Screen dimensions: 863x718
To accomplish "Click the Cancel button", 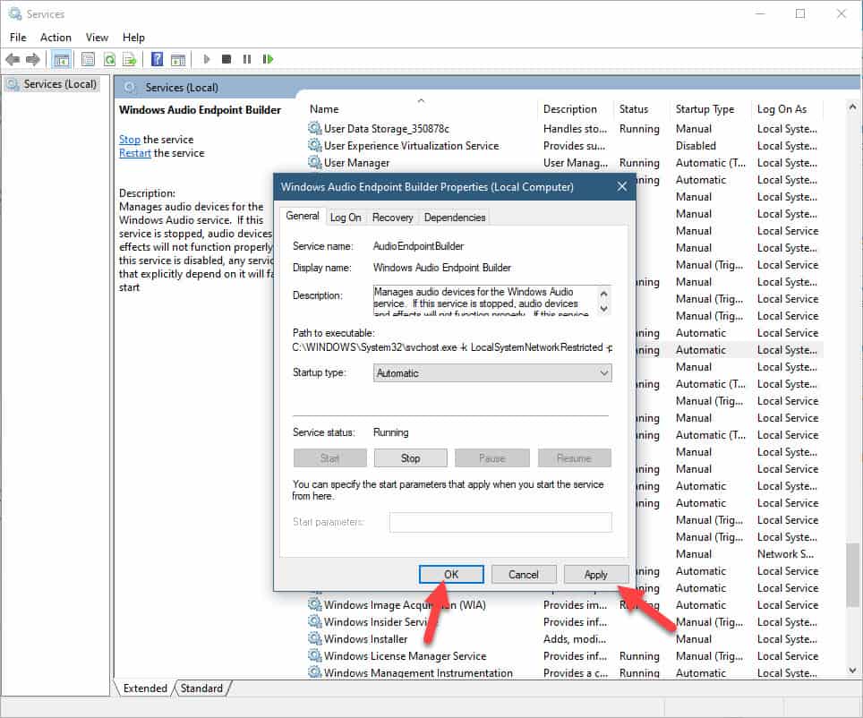I will [524, 574].
